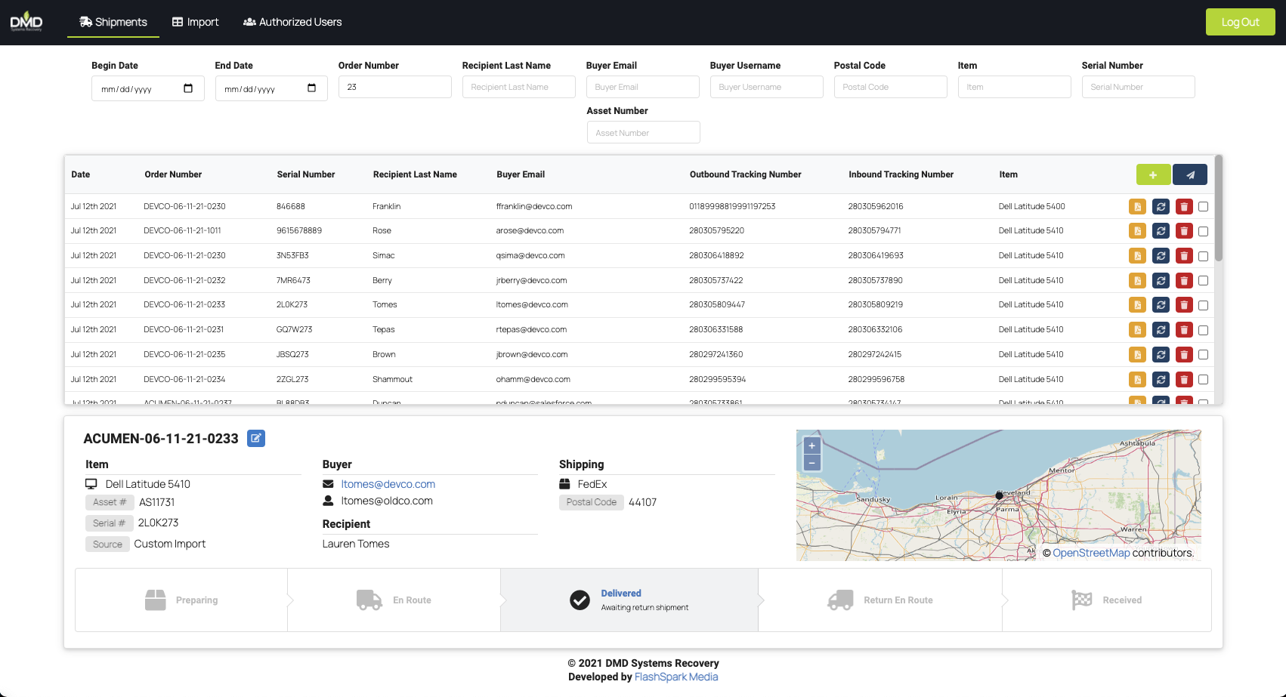1286x697 pixels.
Task: Click the Order Number filter field
Action: click(394, 87)
